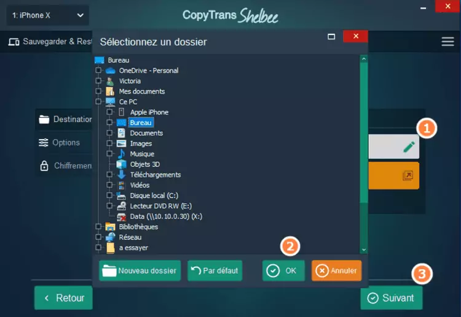Click the Objets 3D cube icon
461x317 pixels.
[x=121, y=164]
